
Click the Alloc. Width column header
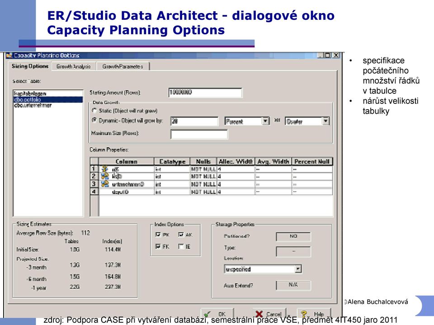[236, 162]
